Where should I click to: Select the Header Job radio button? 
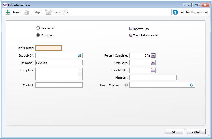click(x=38, y=28)
